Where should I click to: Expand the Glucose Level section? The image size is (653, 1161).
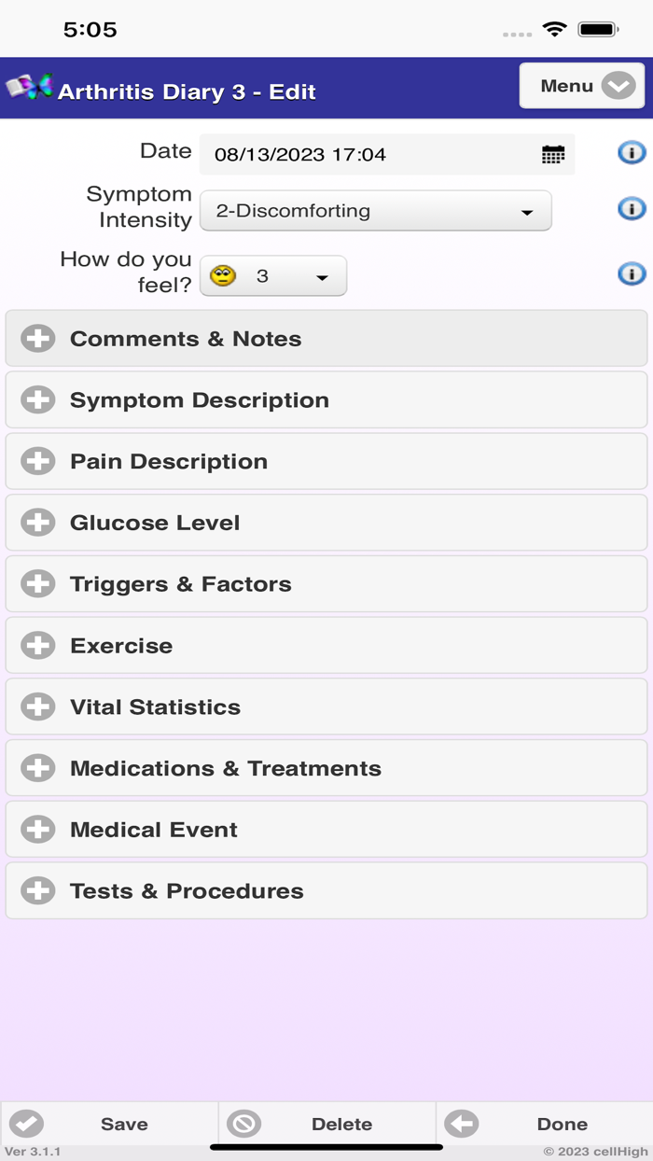pos(36,523)
